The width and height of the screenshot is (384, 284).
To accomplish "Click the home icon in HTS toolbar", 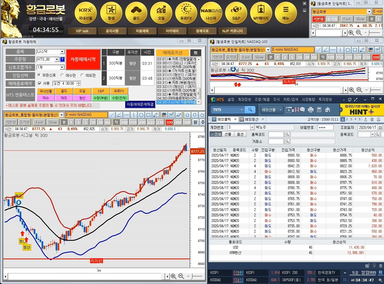I will pyautogui.click(x=327, y=110).
